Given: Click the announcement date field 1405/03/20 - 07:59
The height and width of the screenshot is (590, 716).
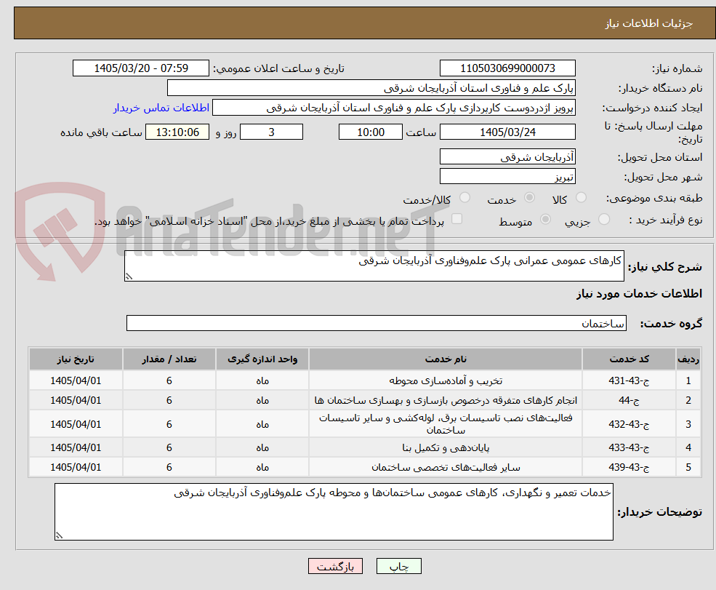Looking at the screenshot, I should 140,68.
